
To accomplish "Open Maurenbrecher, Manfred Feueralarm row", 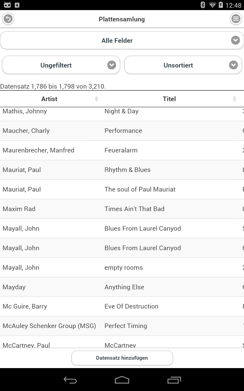I will (122, 150).
